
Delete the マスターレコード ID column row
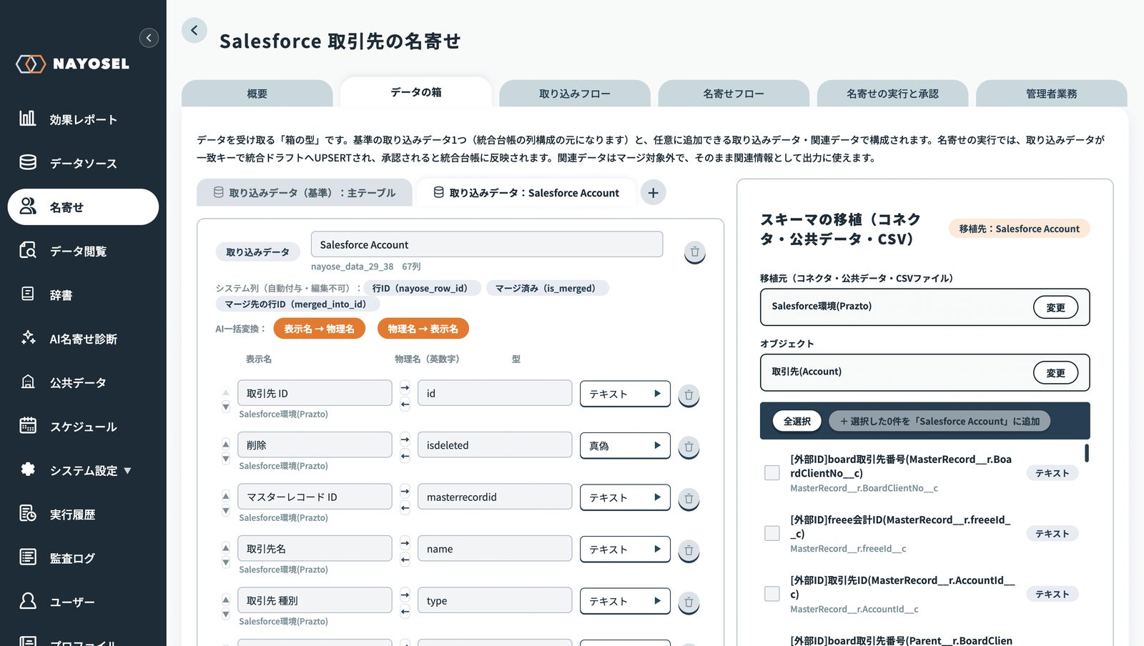click(689, 498)
